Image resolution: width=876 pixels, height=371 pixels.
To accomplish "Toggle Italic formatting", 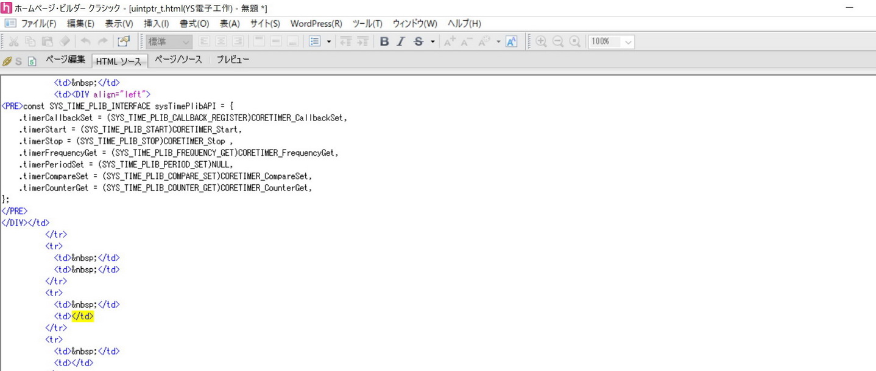I will (401, 41).
